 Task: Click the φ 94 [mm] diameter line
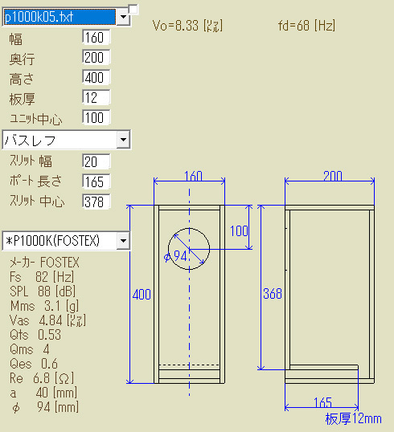[45, 407]
